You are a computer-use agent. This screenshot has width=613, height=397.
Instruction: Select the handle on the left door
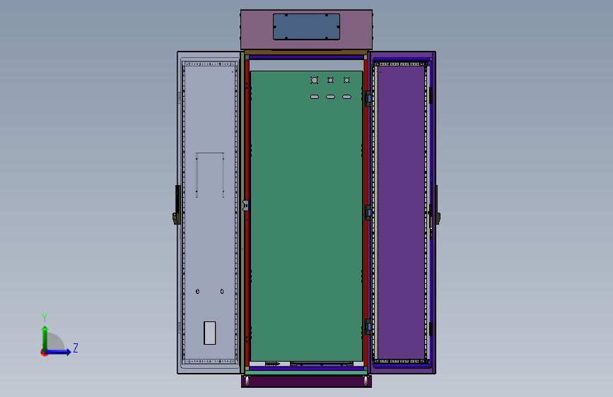[x=177, y=205]
